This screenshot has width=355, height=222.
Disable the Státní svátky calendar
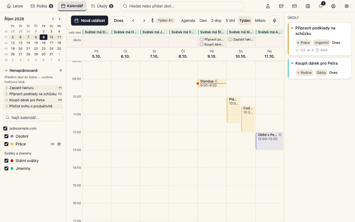(6, 161)
